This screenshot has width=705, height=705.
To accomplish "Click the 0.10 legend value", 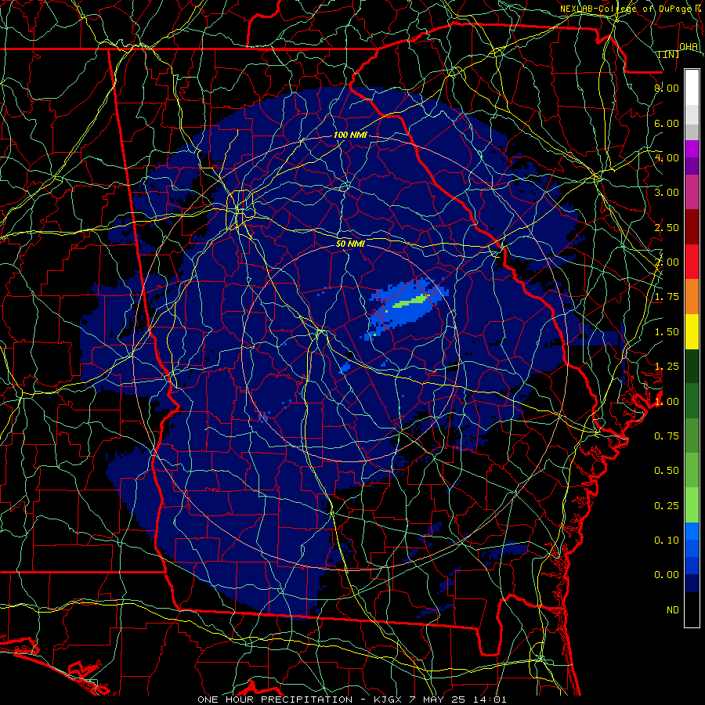I will point(667,540).
